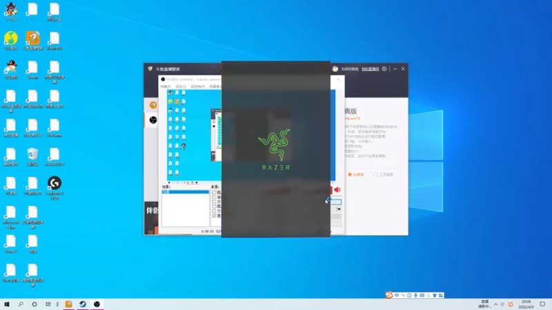Screen dimensions: 552x310
Task: Open the toolbox grid icon on the Sogou bar
Action: (441, 296)
